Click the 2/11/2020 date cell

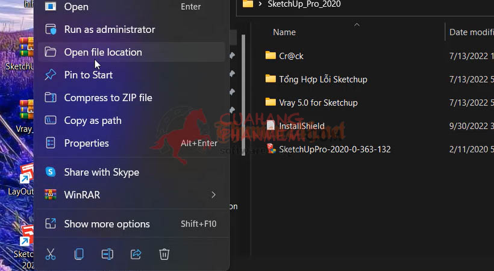click(471, 149)
